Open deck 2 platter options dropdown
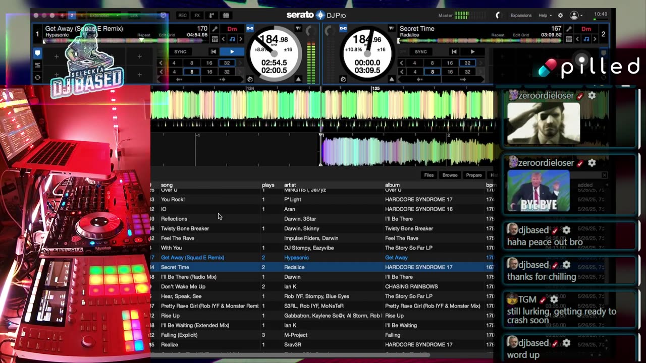 pyautogui.click(x=391, y=28)
